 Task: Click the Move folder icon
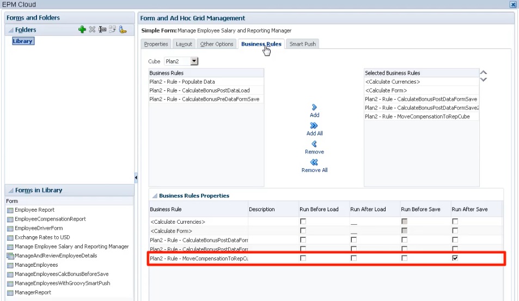[112, 29]
